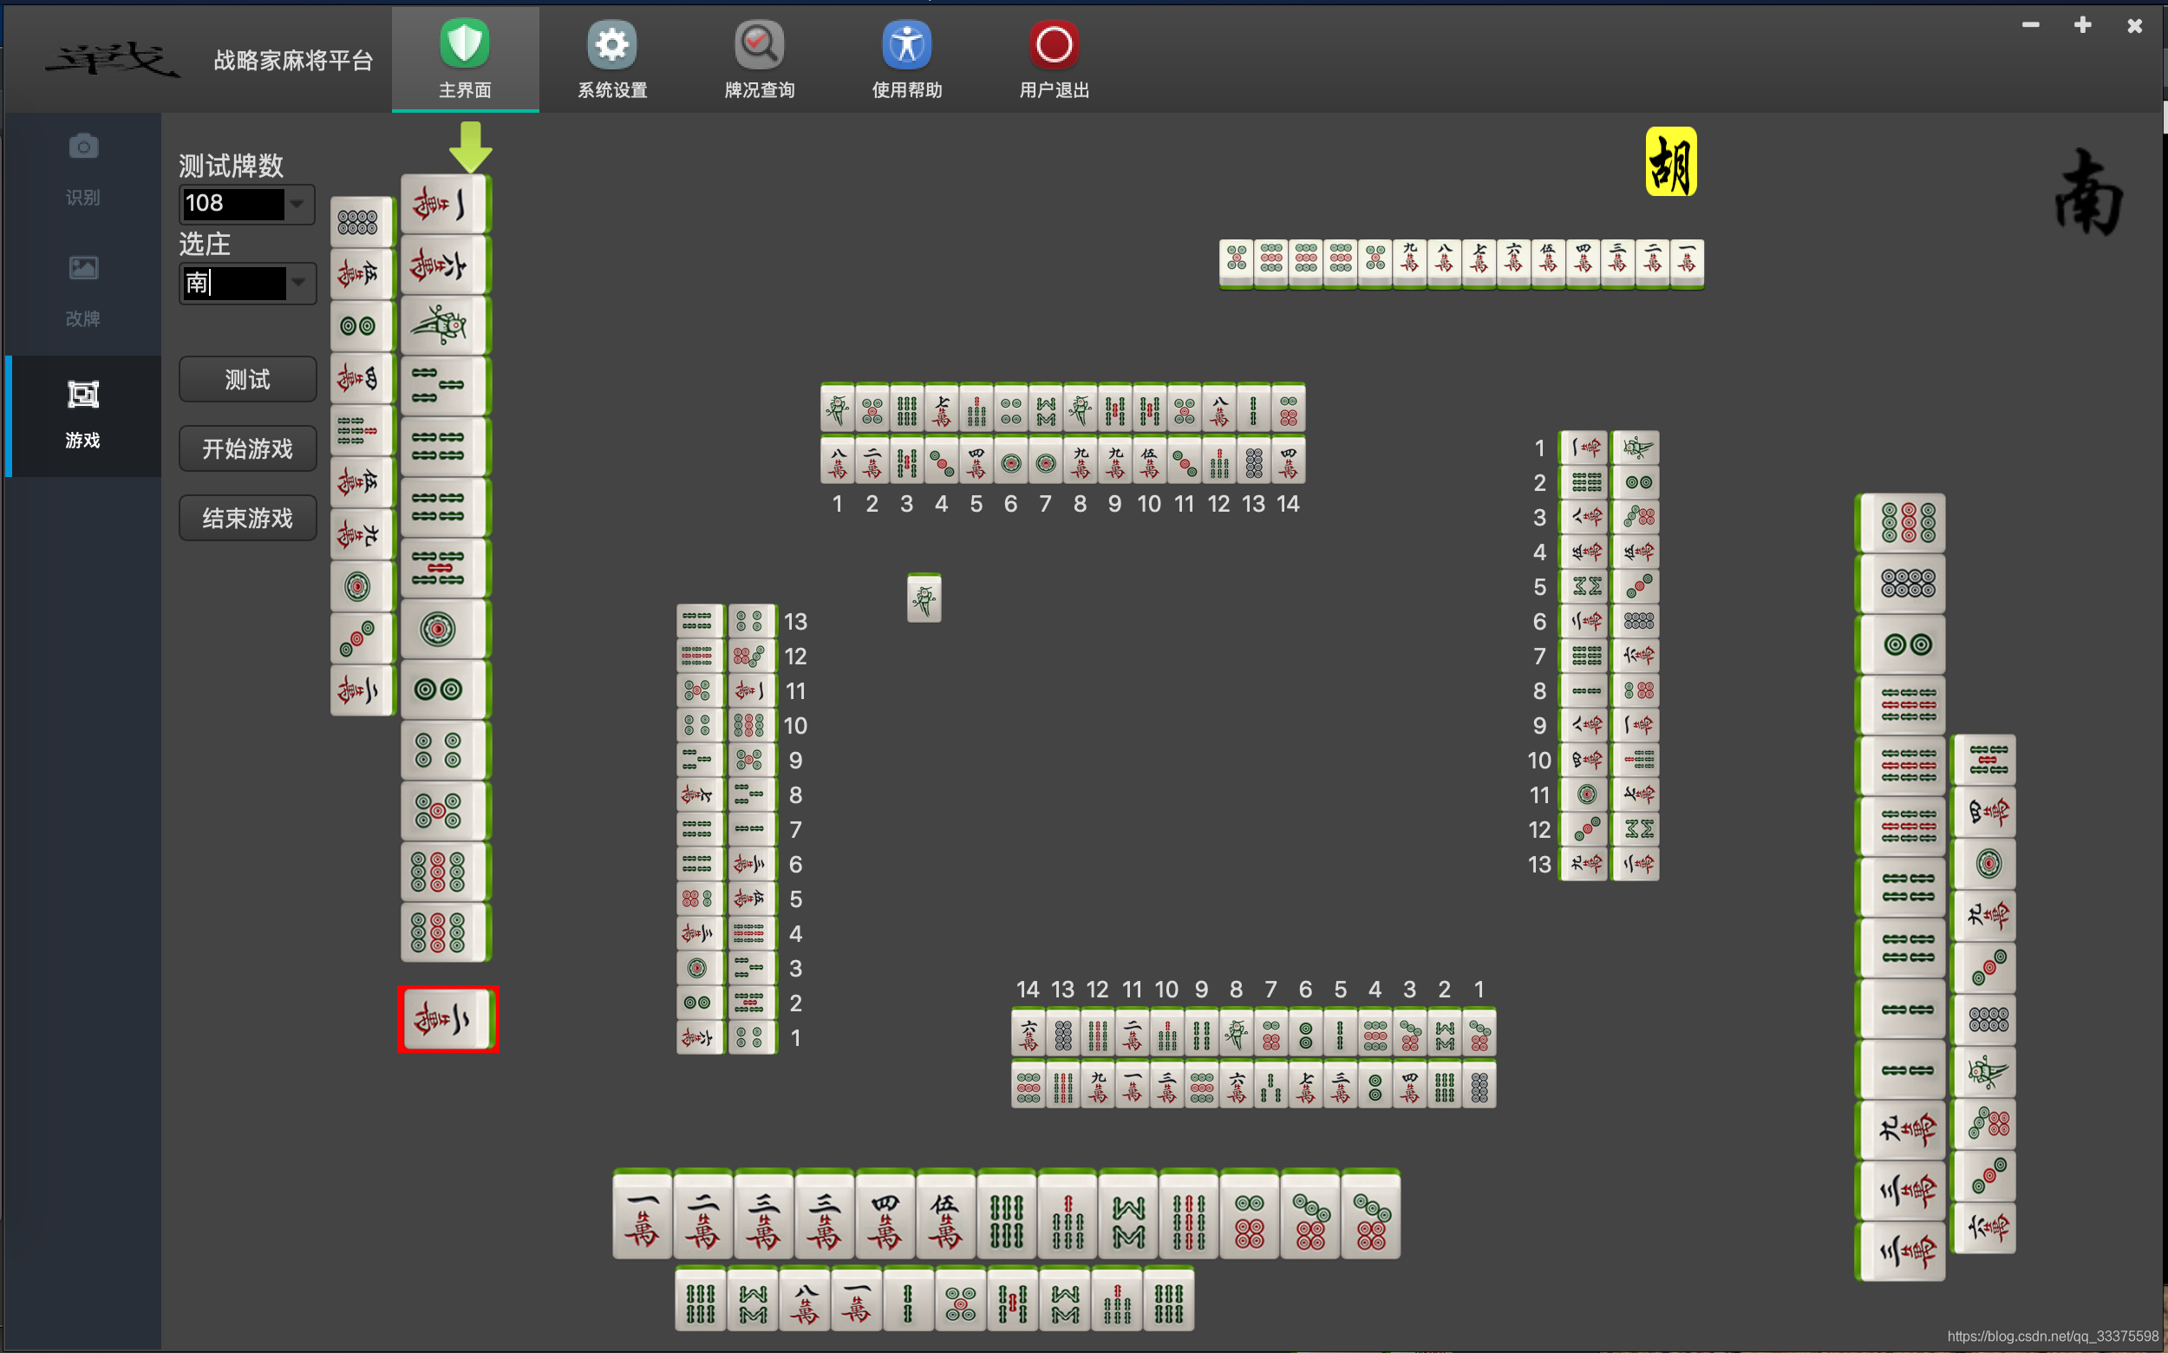Click the 战略家麻将平台 title text
The width and height of the screenshot is (2168, 1353).
pos(293,61)
